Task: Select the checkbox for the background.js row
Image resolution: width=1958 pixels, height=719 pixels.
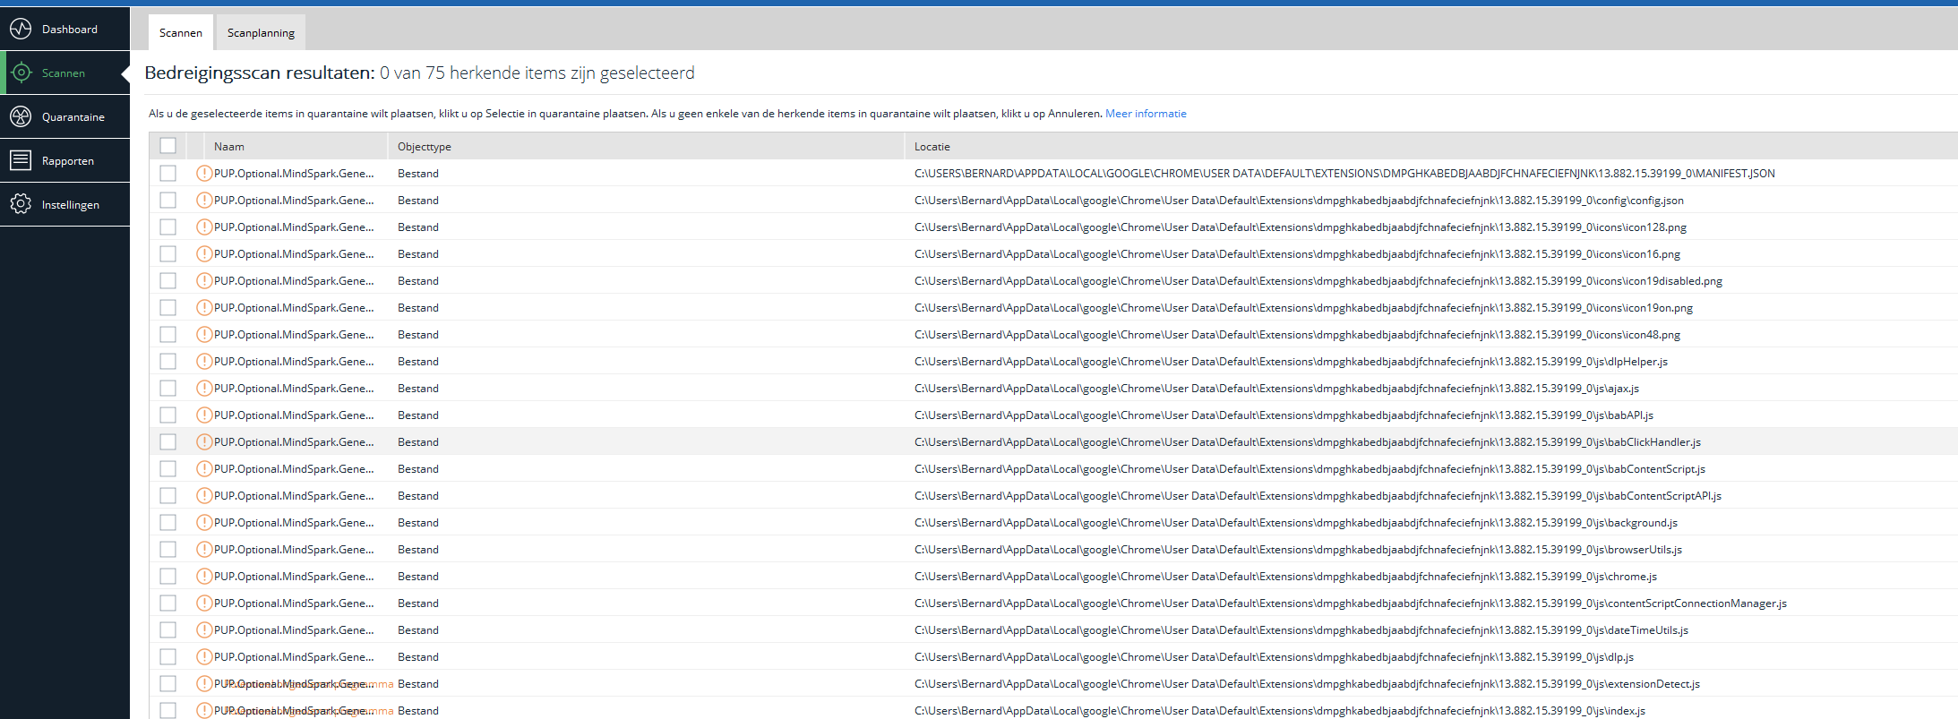Action: click(x=168, y=523)
